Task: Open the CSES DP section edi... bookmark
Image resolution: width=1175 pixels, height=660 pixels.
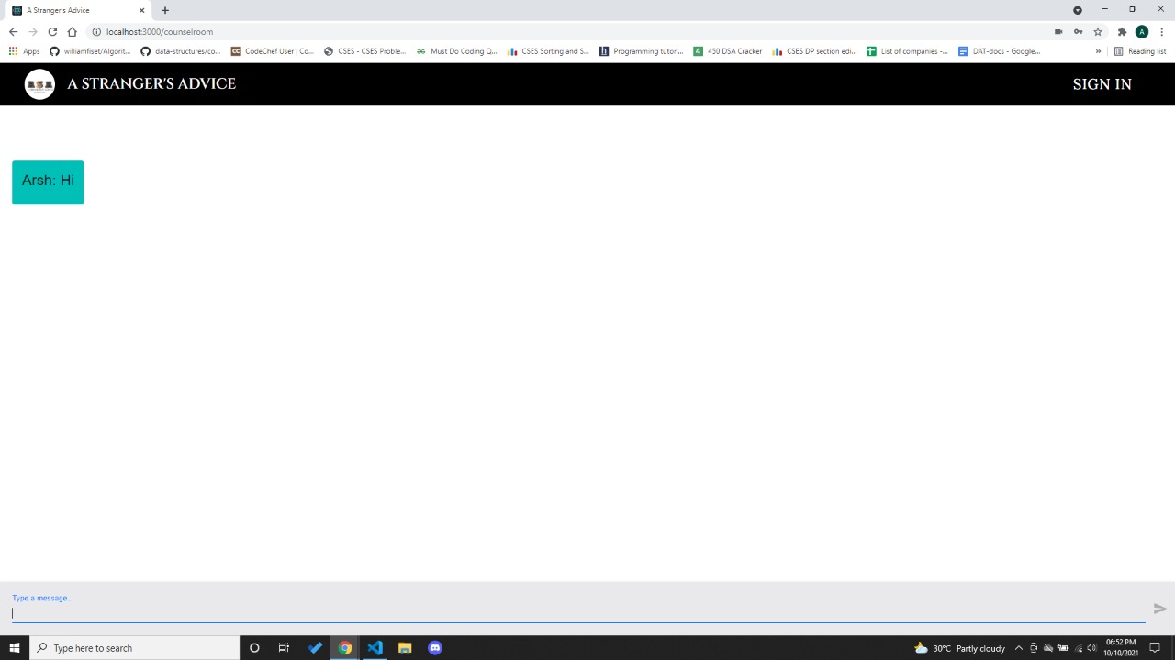Action: coord(815,51)
